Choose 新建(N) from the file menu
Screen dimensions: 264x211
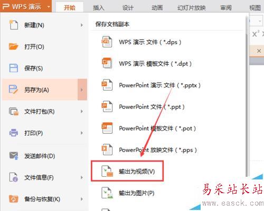[45, 25]
